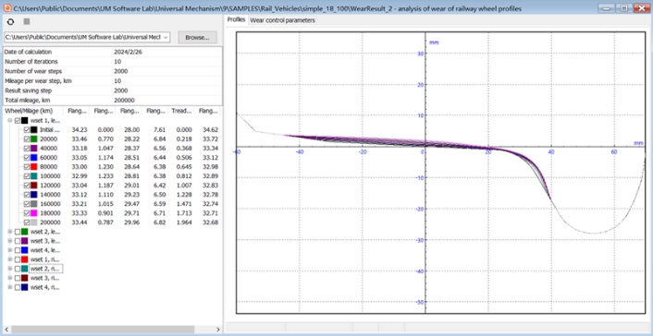This screenshot has height=336, width=653.
Task: Select the Profiles tab
Action: (x=236, y=20)
